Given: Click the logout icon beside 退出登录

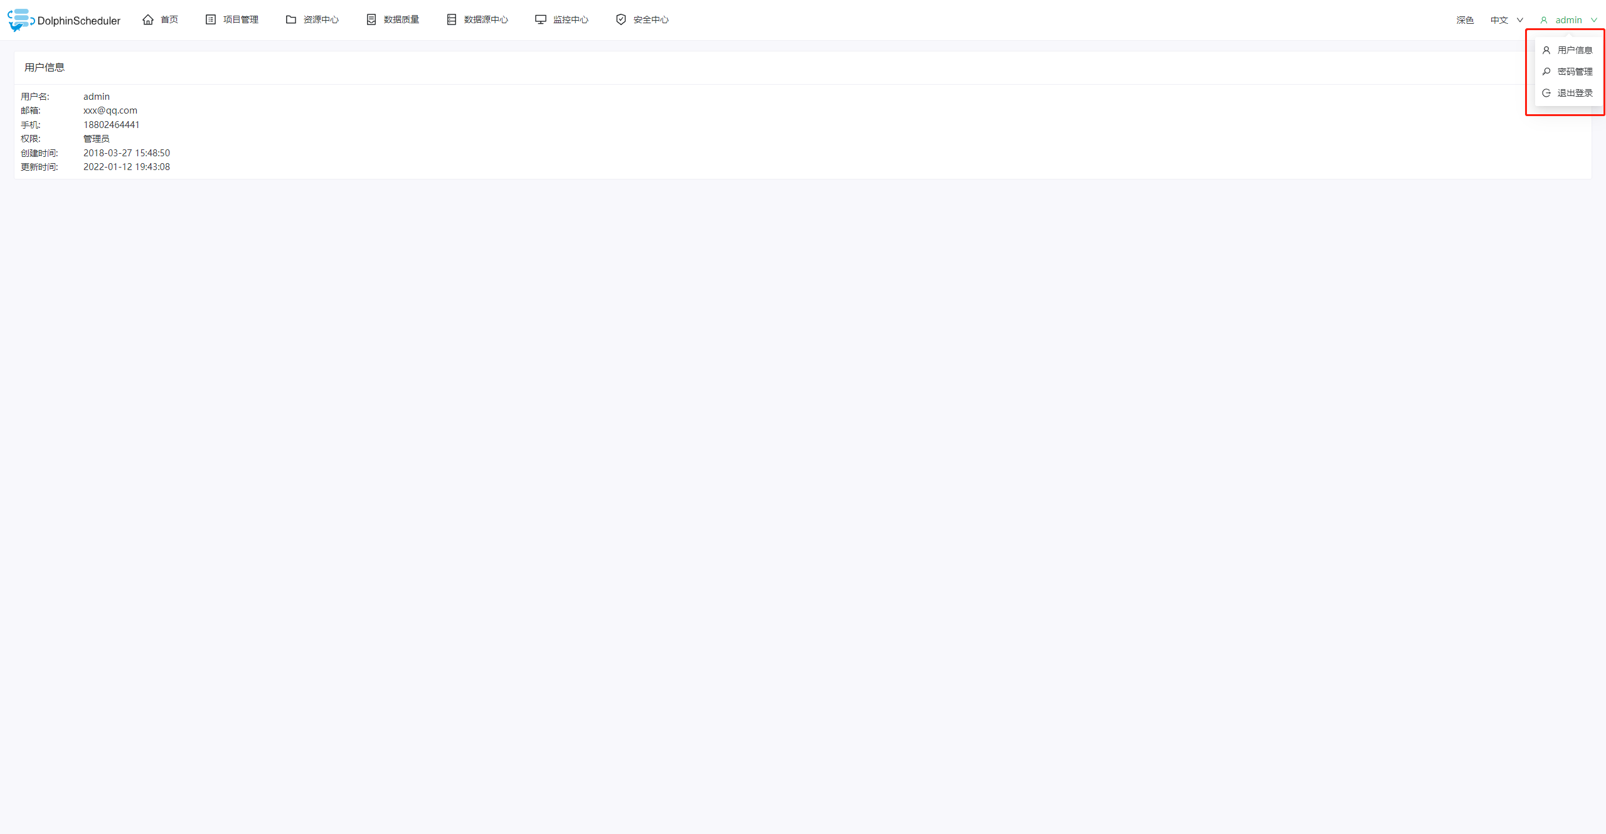Looking at the screenshot, I should tap(1546, 93).
